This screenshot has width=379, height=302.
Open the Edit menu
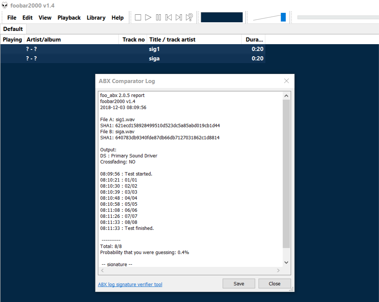coord(27,18)
